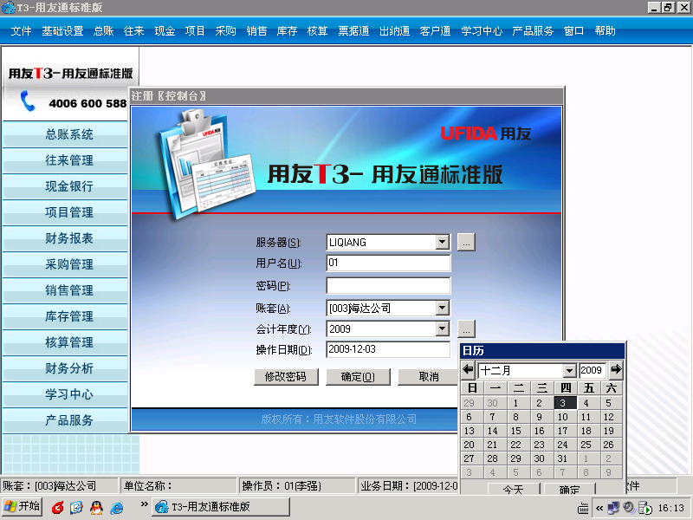Click the keyboard input method tray icon
The image size is (693, 520).
click(x=583, y=509)
